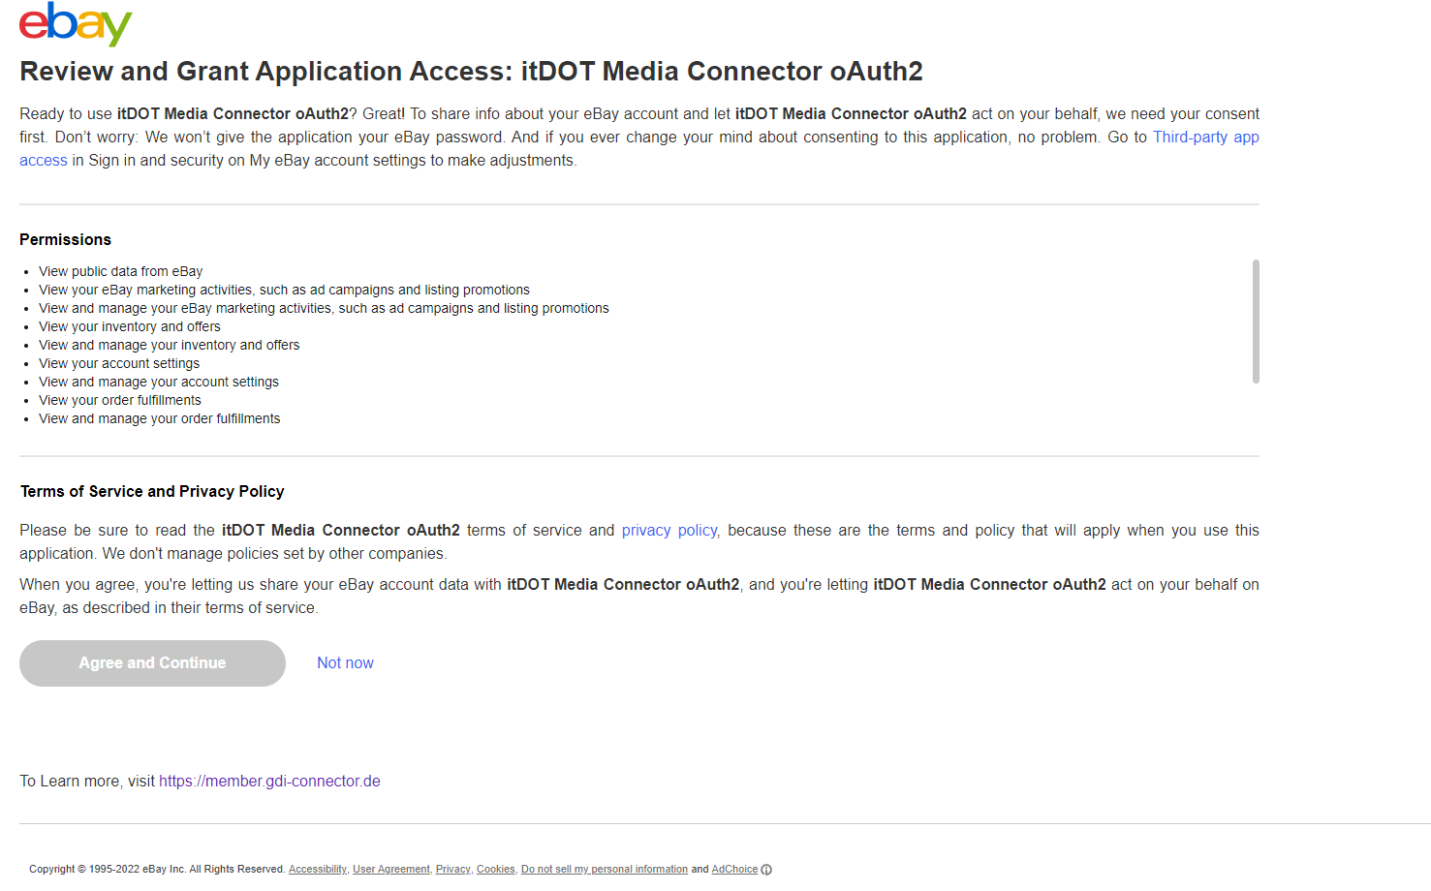Open the AdChoice text link
1431x891 pixels.
[734, 870]
